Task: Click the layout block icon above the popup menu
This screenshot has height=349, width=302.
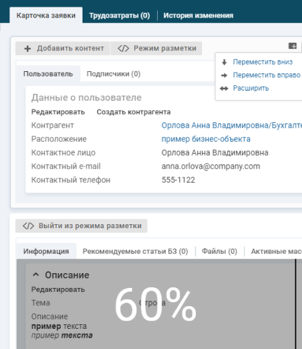Action: click(x=293, y=46)
